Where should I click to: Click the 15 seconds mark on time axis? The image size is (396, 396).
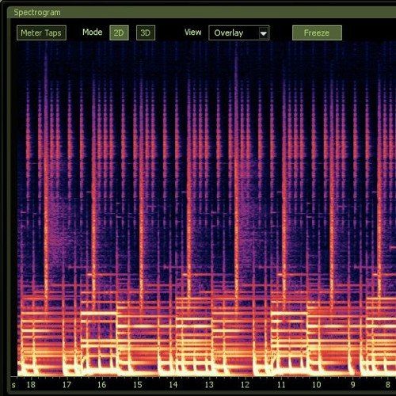tap(138, 385)
